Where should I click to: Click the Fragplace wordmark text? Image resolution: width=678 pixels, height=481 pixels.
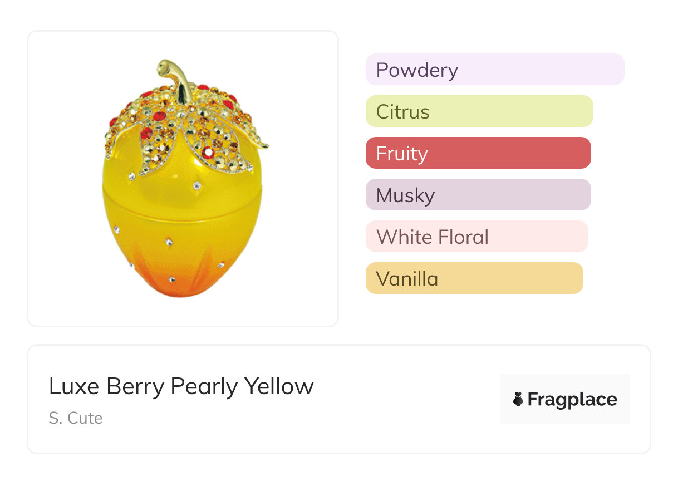(x=572, y=399)
